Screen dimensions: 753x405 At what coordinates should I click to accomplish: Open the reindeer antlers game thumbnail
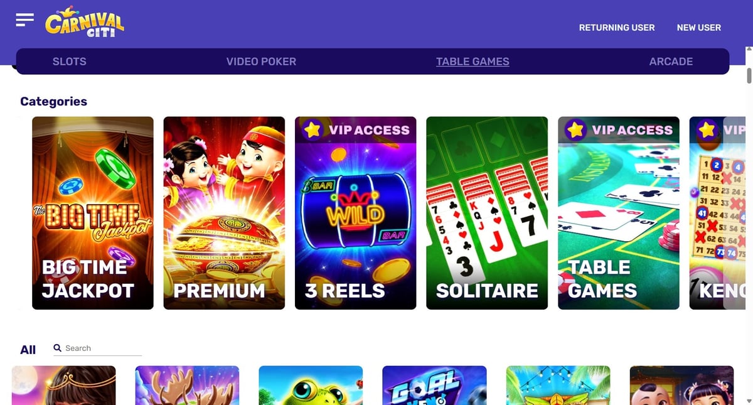187,386
